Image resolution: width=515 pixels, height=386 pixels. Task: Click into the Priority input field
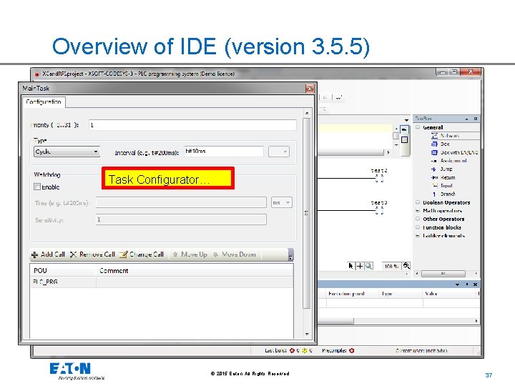(x=192, y=125)
